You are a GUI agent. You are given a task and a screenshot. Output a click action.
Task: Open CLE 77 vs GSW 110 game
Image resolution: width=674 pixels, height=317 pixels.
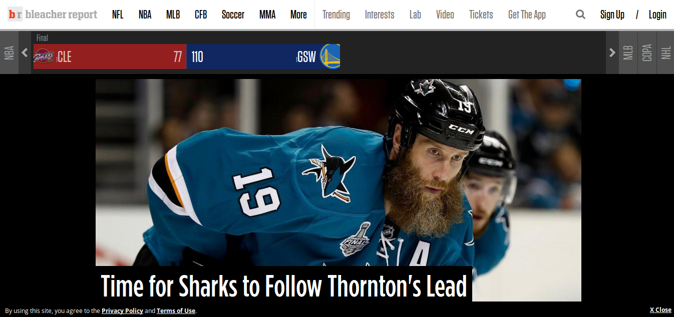pos(187,56)
